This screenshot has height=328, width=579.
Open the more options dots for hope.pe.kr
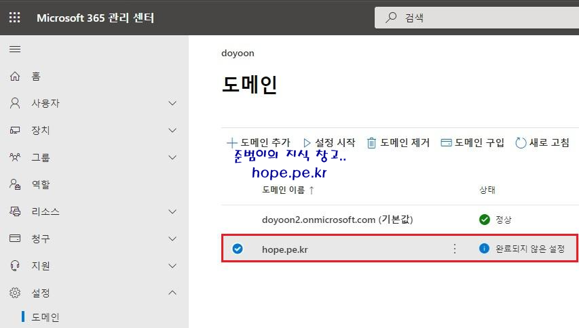455,249
